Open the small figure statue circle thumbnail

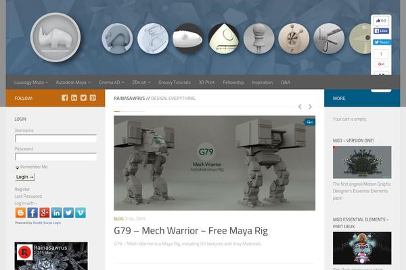pyautogui.click(x=258, y=38)
